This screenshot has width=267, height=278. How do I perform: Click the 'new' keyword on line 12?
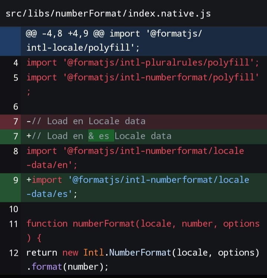[70, 253]
